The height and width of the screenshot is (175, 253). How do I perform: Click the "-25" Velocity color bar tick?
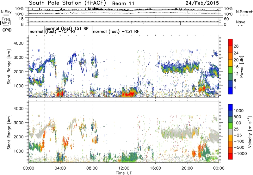pyautogui.click(x=238, y=135)
